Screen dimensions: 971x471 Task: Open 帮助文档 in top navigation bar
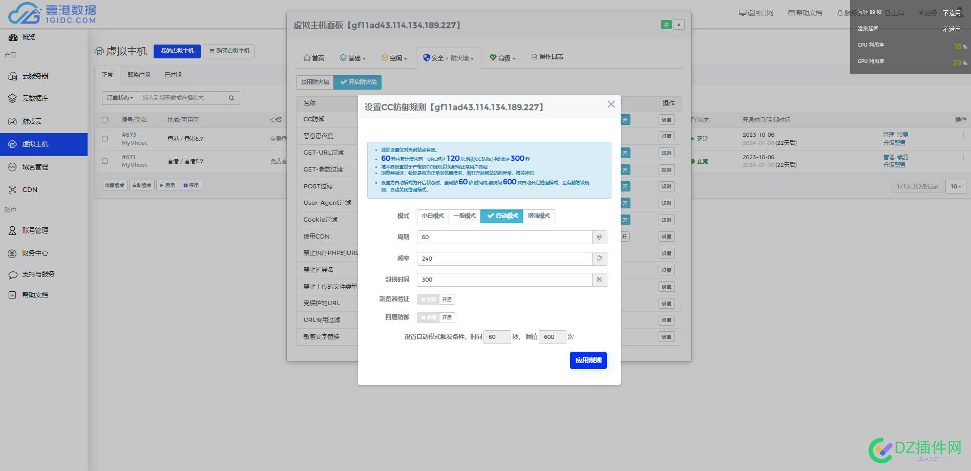click(x=805, y=13)
